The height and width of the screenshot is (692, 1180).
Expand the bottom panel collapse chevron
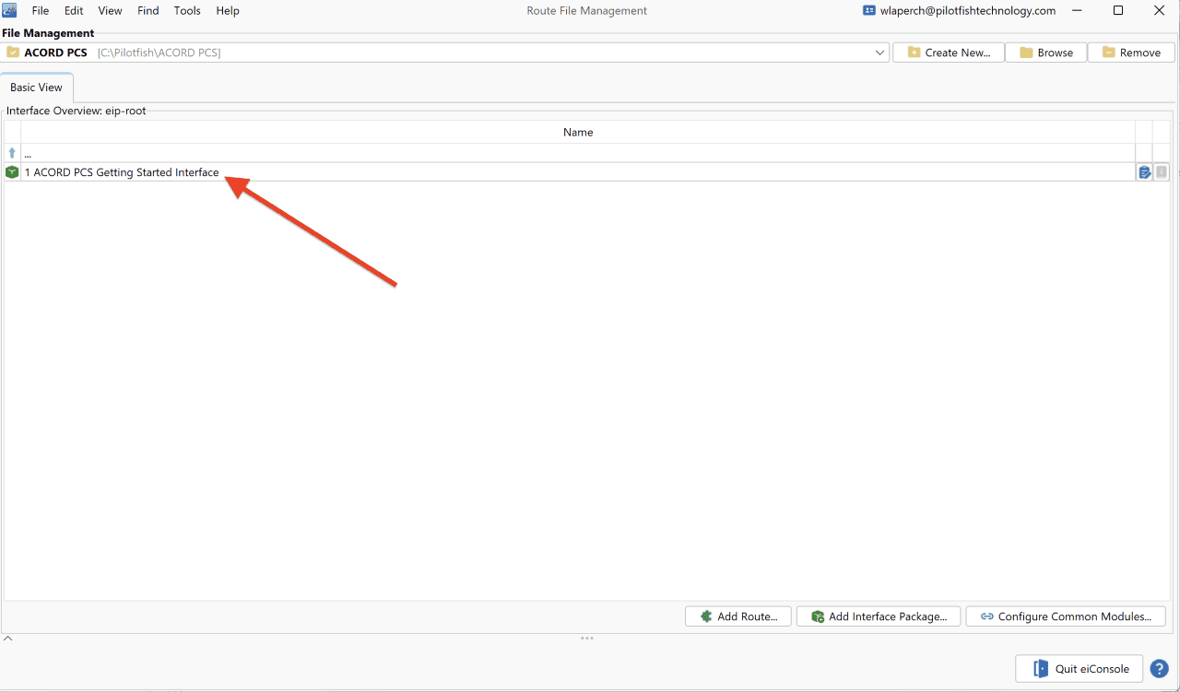(7, 639)
